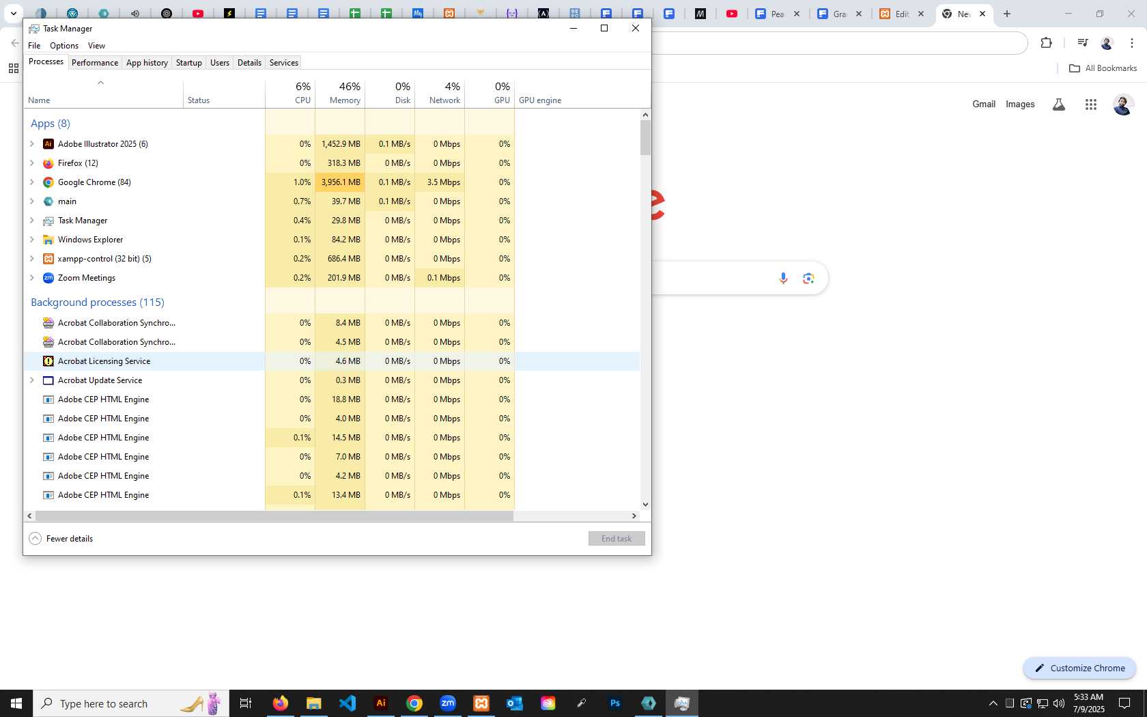Open Chrome extensions puzzle icon
The height and width of the screenshot is (717, 1147).
tap(1046, 43)
